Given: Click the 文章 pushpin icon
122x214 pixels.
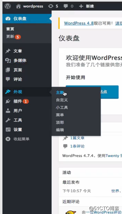Looking at the screenshot, I should (x=8, y=51).
